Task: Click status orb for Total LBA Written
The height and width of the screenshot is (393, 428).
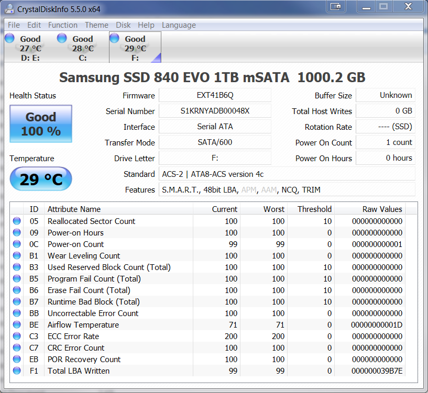Action: [17, 371]
